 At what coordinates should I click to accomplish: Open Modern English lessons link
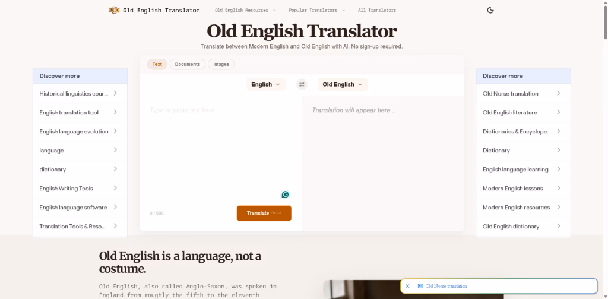(512, 188)
